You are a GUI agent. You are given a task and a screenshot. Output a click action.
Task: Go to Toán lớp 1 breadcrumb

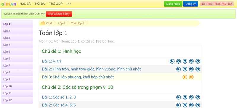click(x=78, y=23)
